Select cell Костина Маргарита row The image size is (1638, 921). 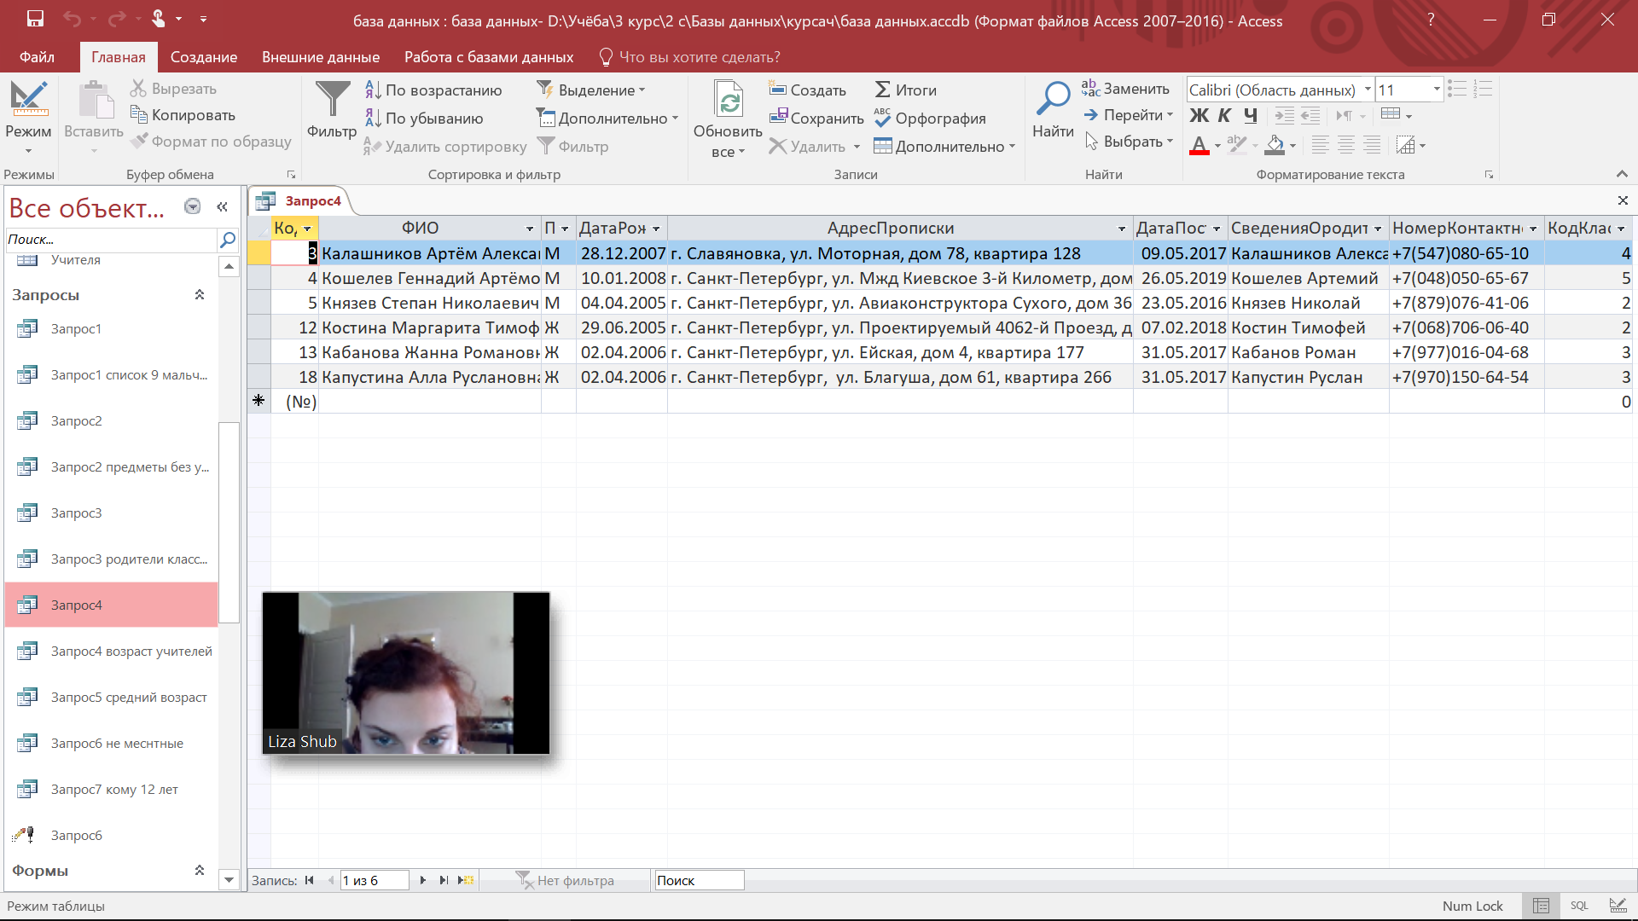430,327
